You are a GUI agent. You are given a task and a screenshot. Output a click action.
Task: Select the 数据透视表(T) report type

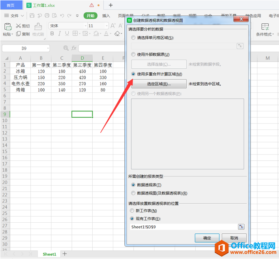133,185
